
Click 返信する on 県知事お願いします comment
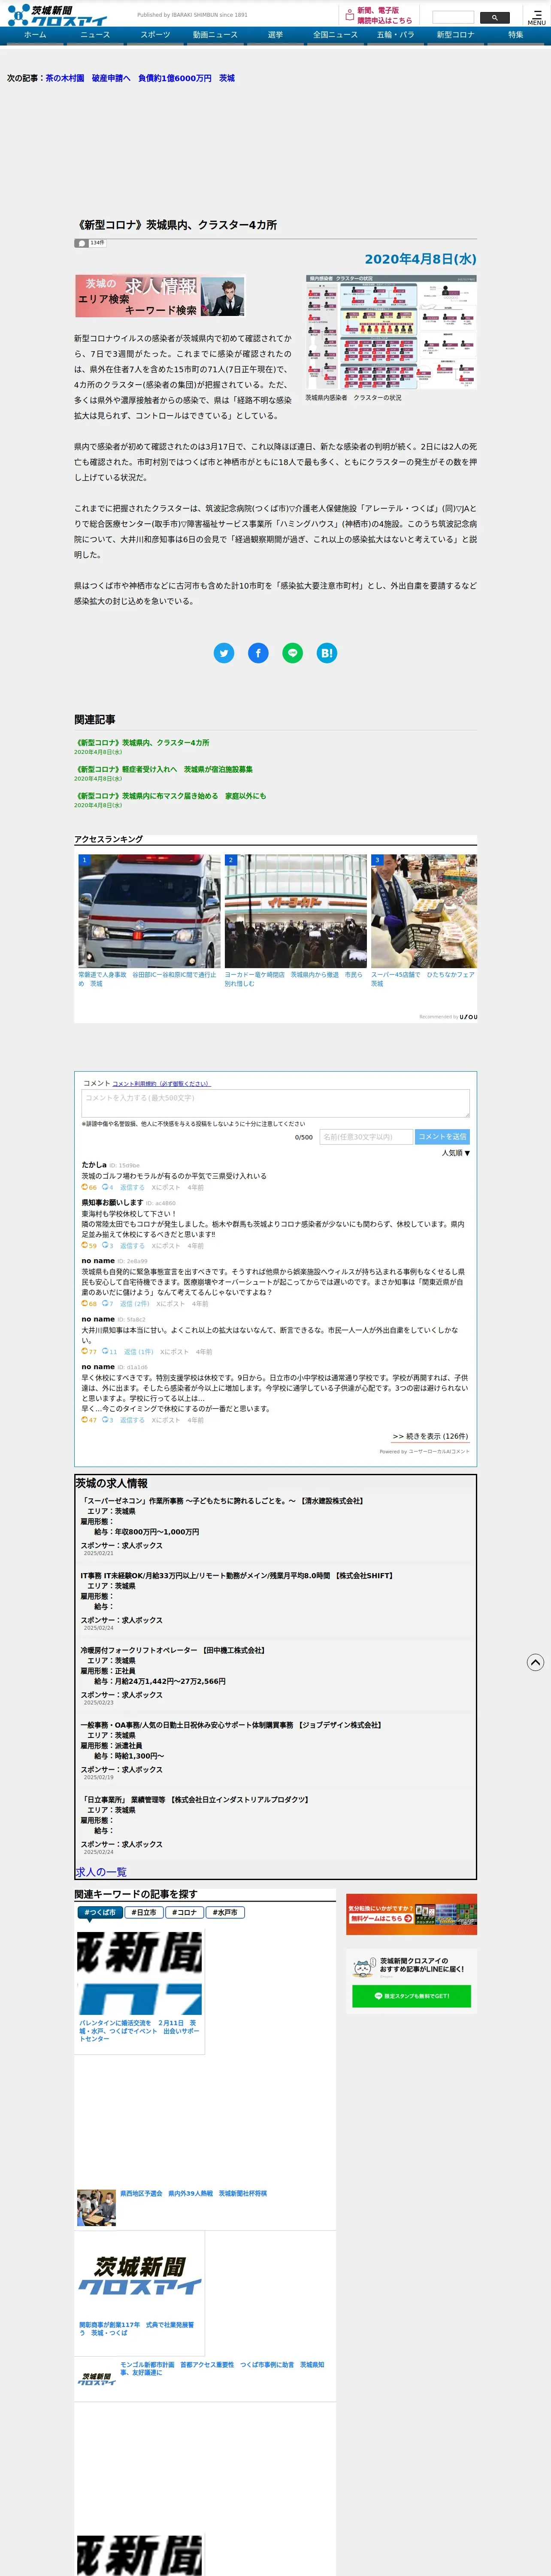132,1246
